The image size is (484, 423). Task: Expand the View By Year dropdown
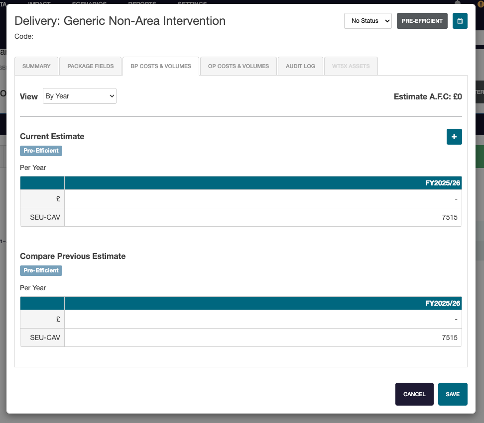pos(80,96)
